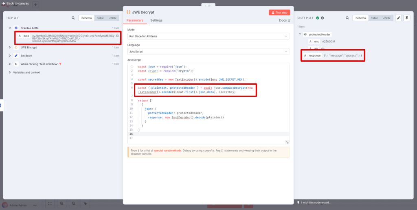This screenshot has height=210, width=417.
Task: Click the expand editor icon in code box
Action: [287, 142]
